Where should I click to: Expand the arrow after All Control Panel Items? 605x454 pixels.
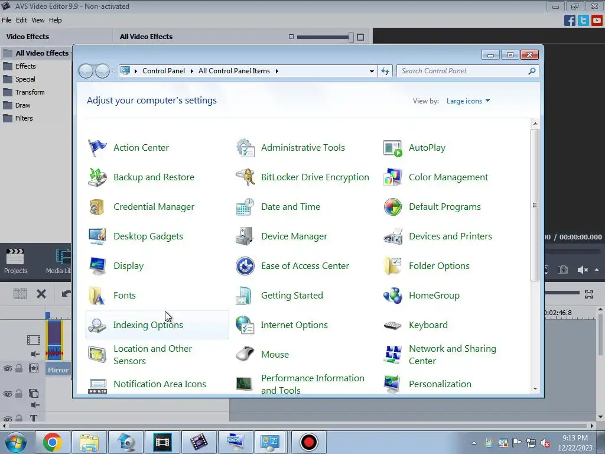click(277, 71)
